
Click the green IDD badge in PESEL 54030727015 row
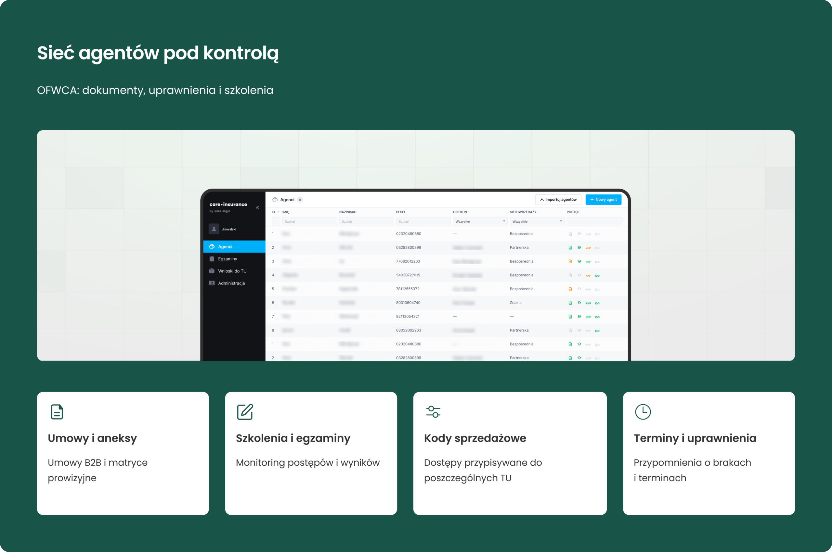click(x=597, y=276)
